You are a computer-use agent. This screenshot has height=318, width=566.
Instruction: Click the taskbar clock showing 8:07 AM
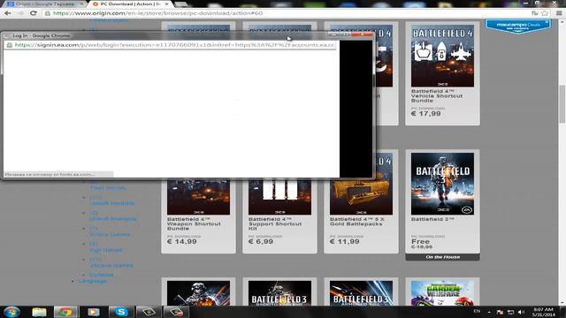[x=543, y=312]
